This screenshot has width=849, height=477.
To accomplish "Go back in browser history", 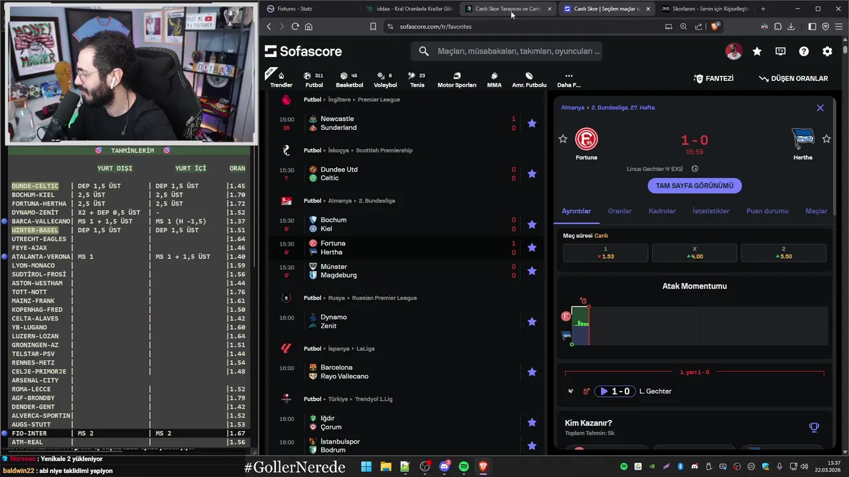I will point(269,26).
